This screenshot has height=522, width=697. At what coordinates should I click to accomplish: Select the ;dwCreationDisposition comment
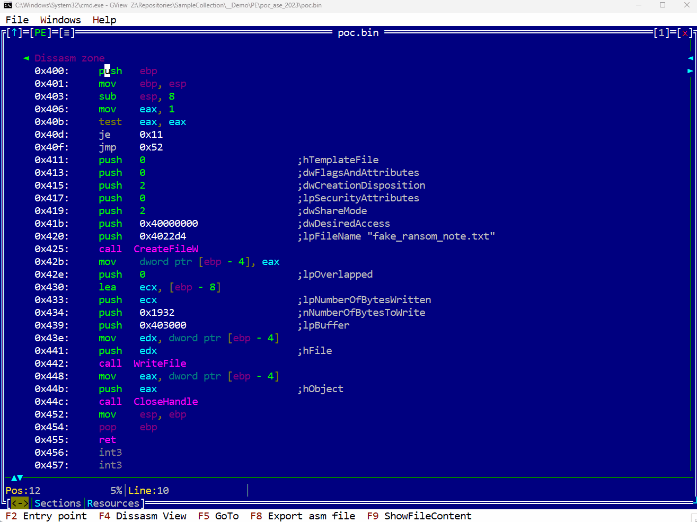point(361,185)
